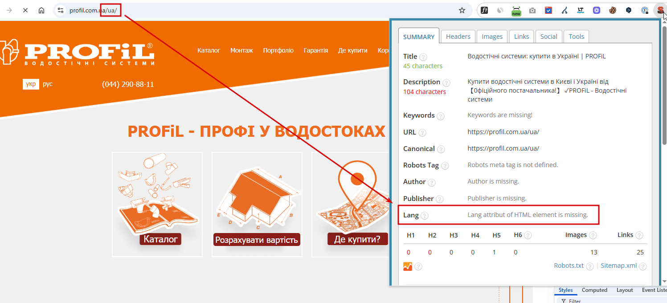Open Каталог in the site menu
The height and width of the screenshot is (303, 667).
[x=209, y=50]
